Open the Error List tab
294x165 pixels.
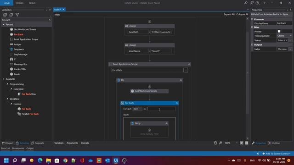[6, 148]
